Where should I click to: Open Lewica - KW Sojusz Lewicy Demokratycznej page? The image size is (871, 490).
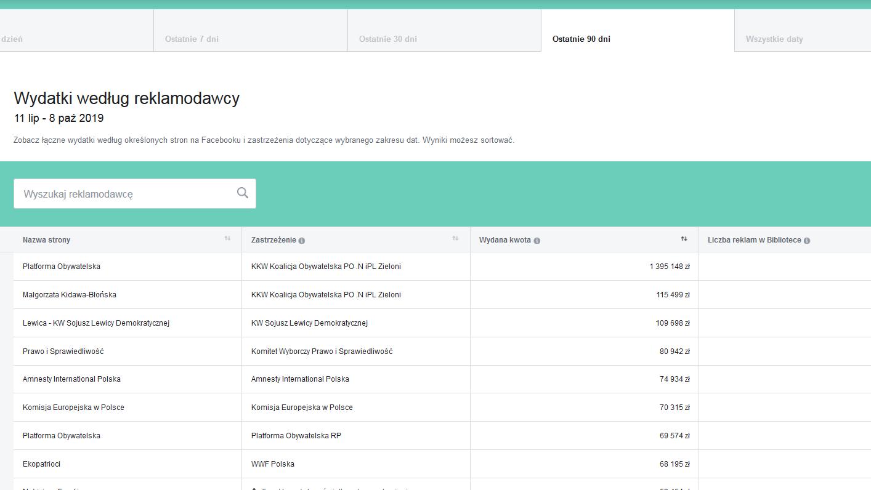pyautogui.click(x=96, y=323)
